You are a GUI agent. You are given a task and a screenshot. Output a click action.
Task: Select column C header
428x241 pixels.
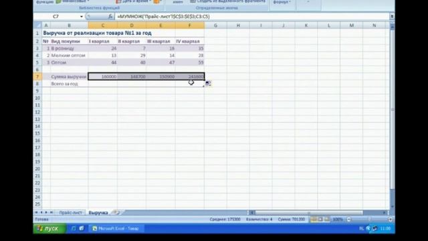point(102,25)
